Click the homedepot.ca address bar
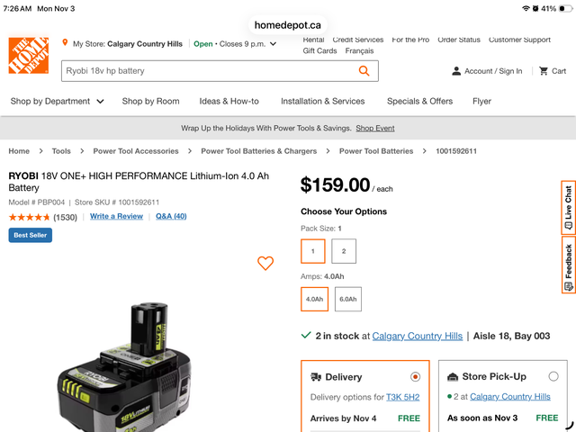Image resolution: width=576 pixels, height=432 pixels. (288, 25)
